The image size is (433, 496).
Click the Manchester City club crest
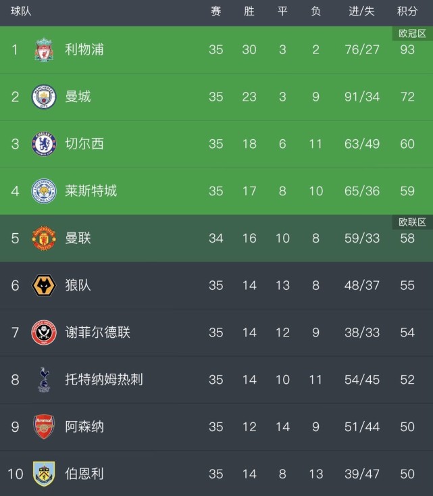point(44,97)
